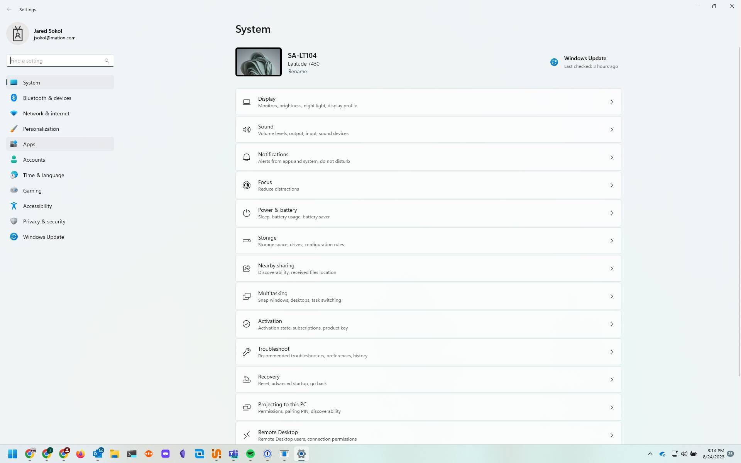This screenshot has width=741, height=463.
Task: Expand hidden icons in the system tray
Action: coord(650,454)
